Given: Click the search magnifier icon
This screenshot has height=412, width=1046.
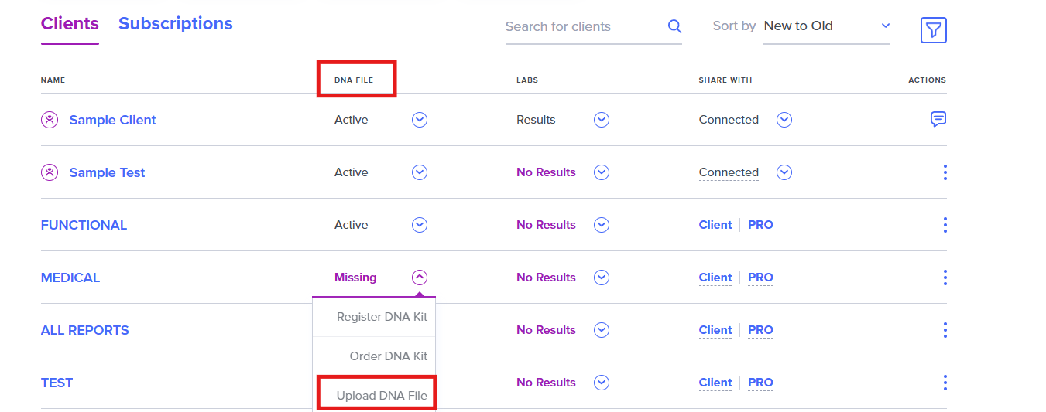Looking at the screenshot, I should coord(674,26).
